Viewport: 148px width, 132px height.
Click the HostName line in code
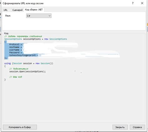pyautogui.click(x=16, y=47)
